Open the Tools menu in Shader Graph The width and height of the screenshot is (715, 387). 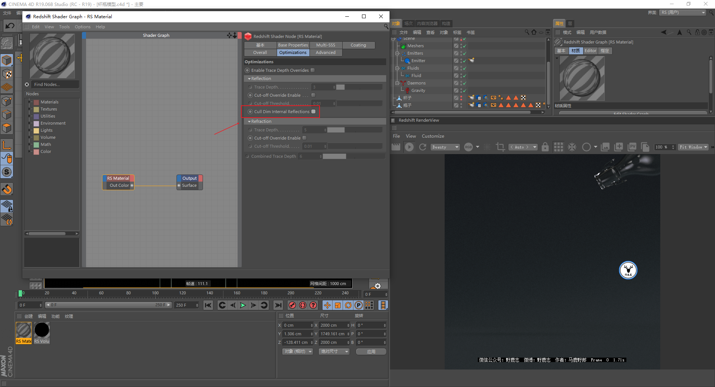point(64,27)
